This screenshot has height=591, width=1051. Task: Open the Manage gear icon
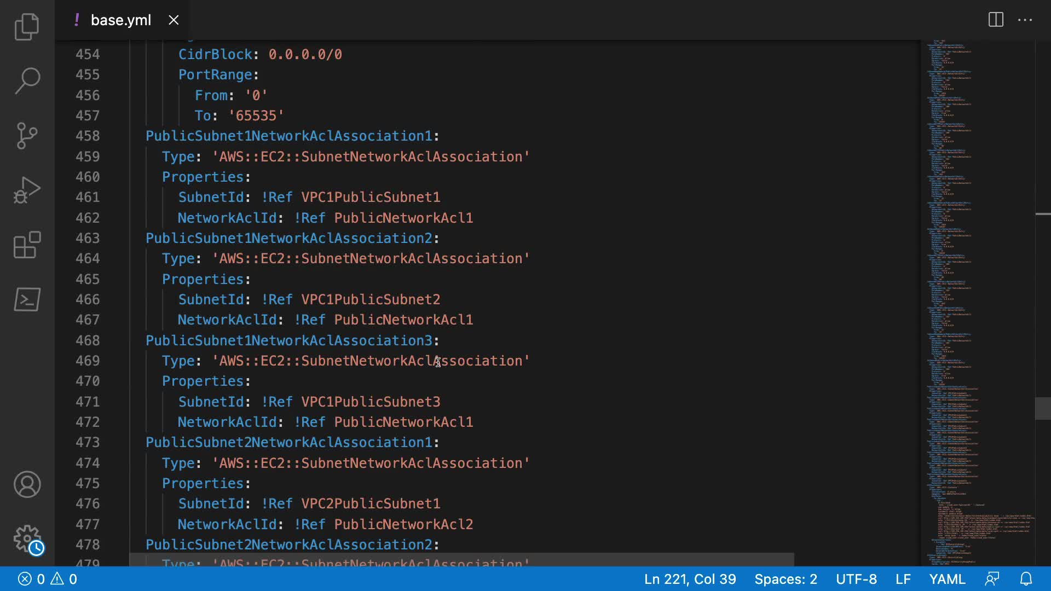pyautogui.click(x=27, y=539)
